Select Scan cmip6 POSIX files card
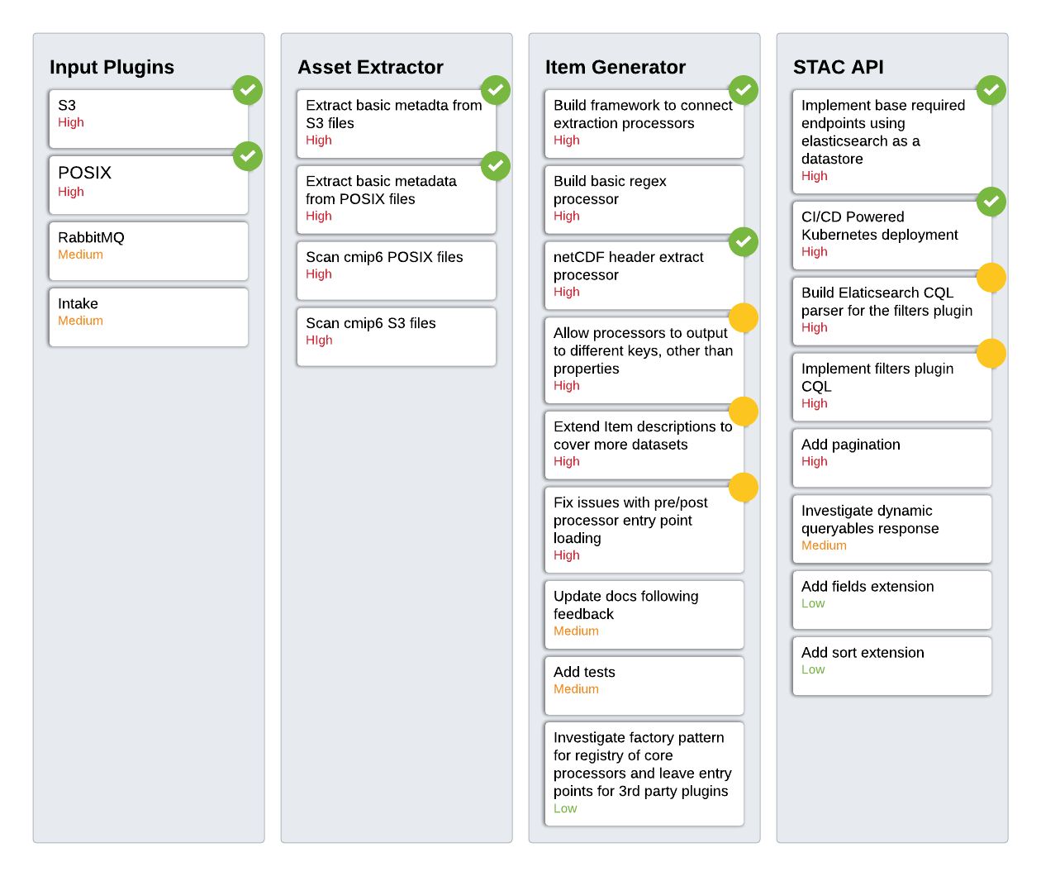Screen dimensions: 1041x876 click(397, 271)
